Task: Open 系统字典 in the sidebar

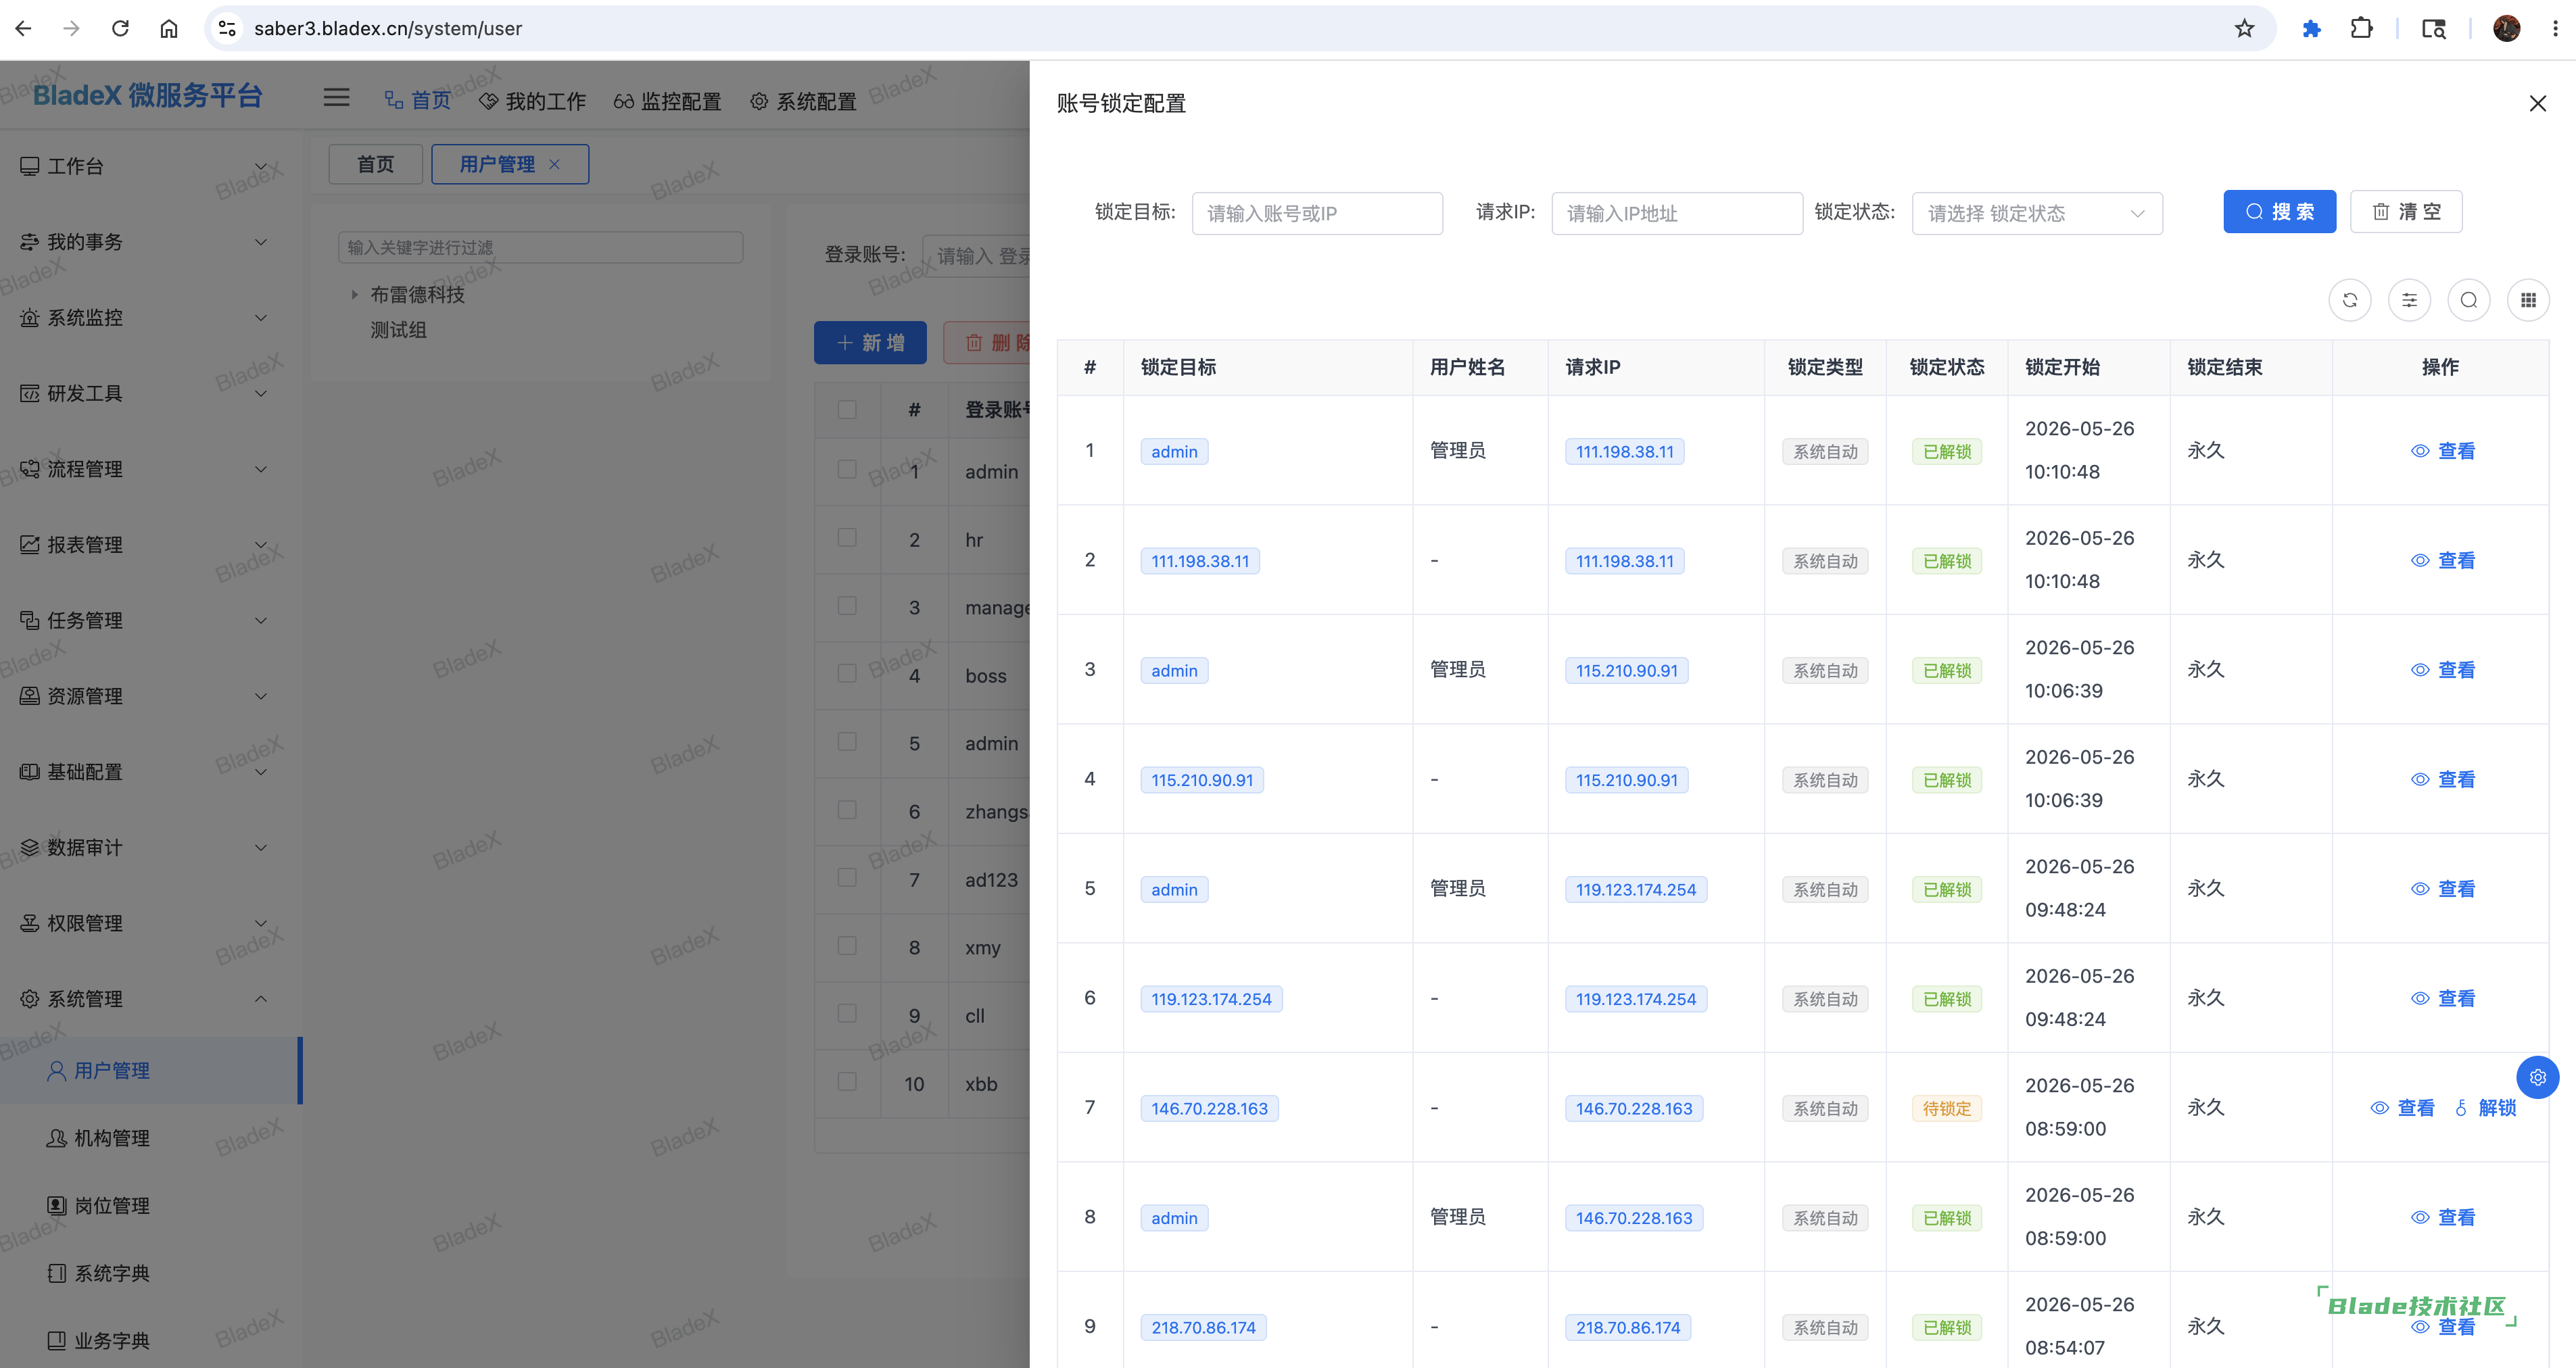Action: (150, 1273)
